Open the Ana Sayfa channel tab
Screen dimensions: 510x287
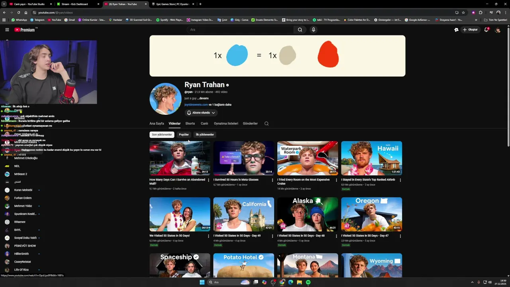tap(157, 124)
